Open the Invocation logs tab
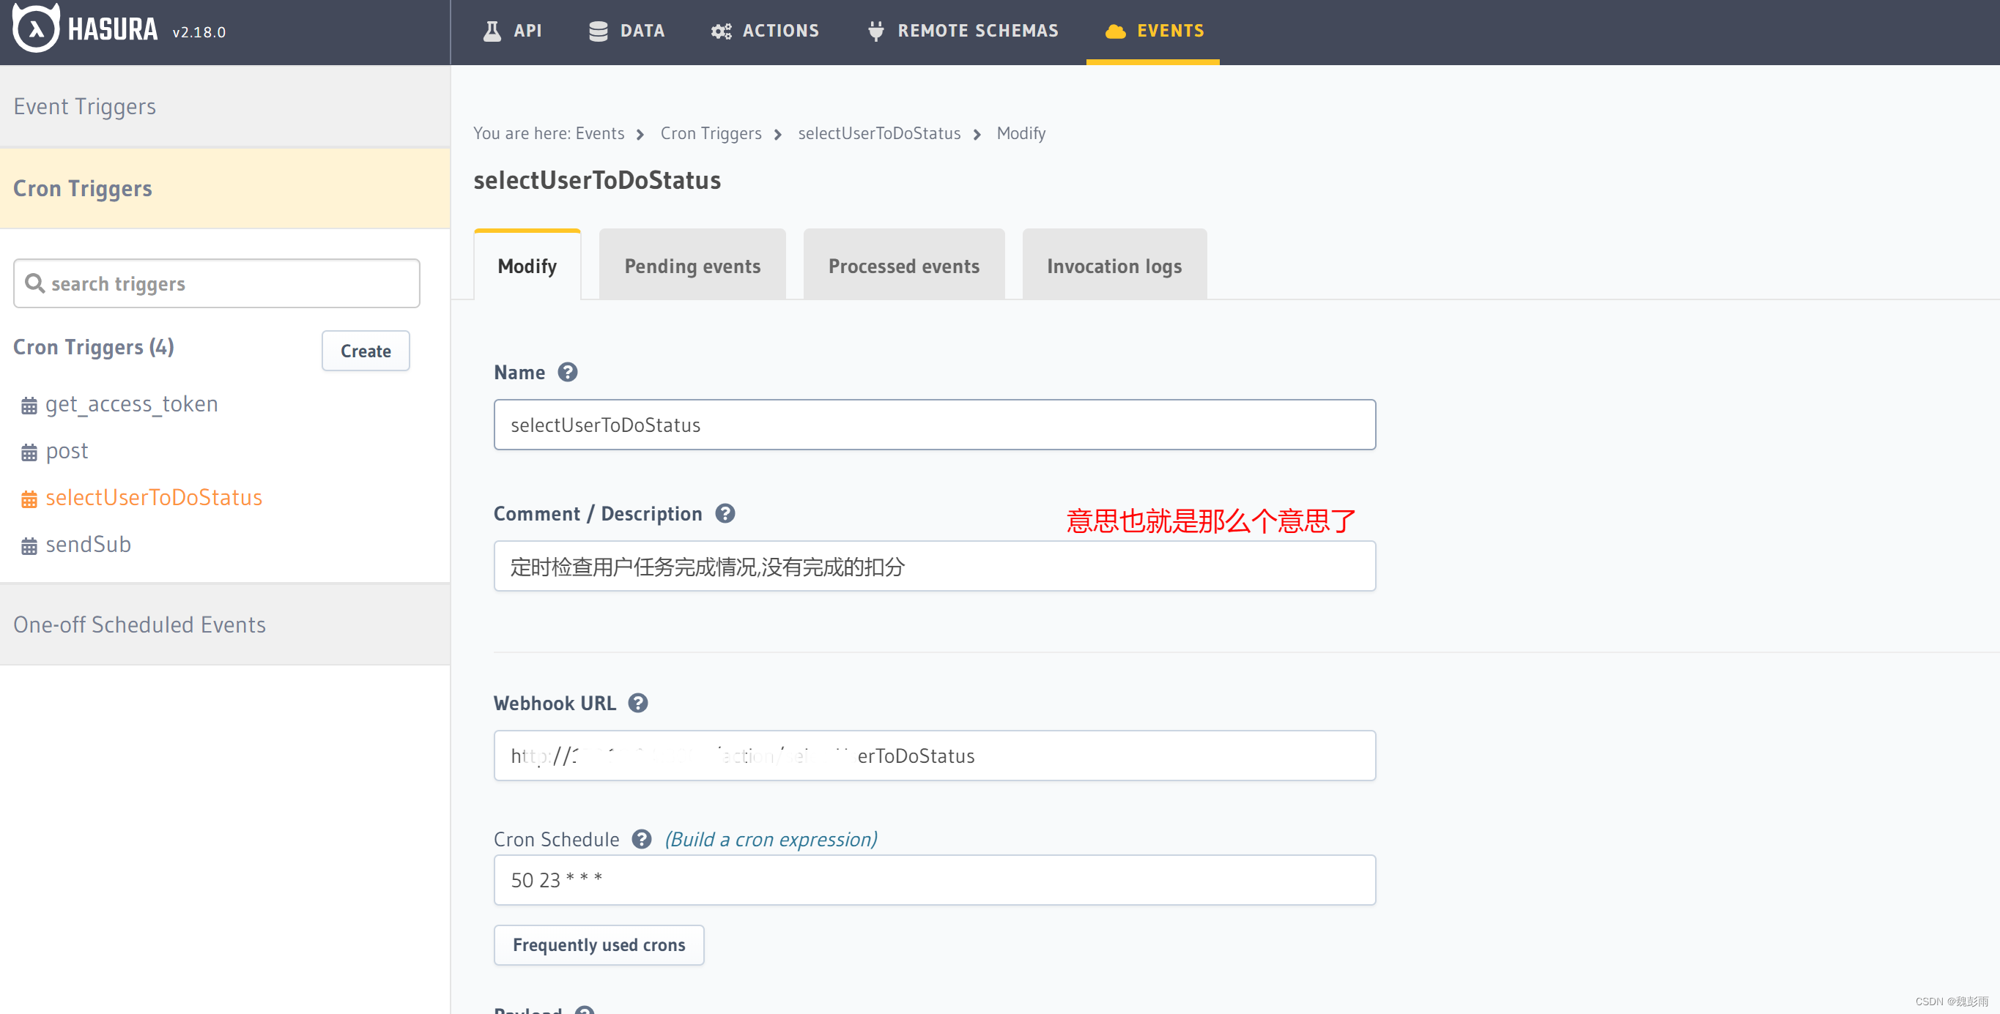The image size is (2000, 1014). (x=1114, y=266)
